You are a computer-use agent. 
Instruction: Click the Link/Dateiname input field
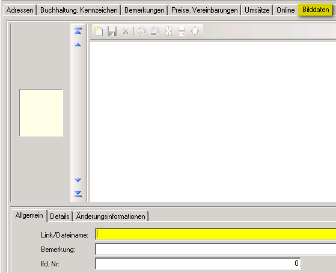click(x=216, y=234)
